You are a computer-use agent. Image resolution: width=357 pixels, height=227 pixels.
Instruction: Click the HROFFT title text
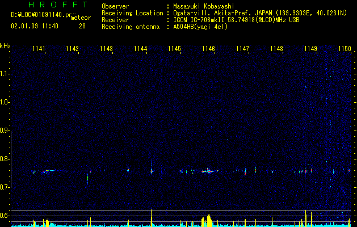(x=58, y=5)
